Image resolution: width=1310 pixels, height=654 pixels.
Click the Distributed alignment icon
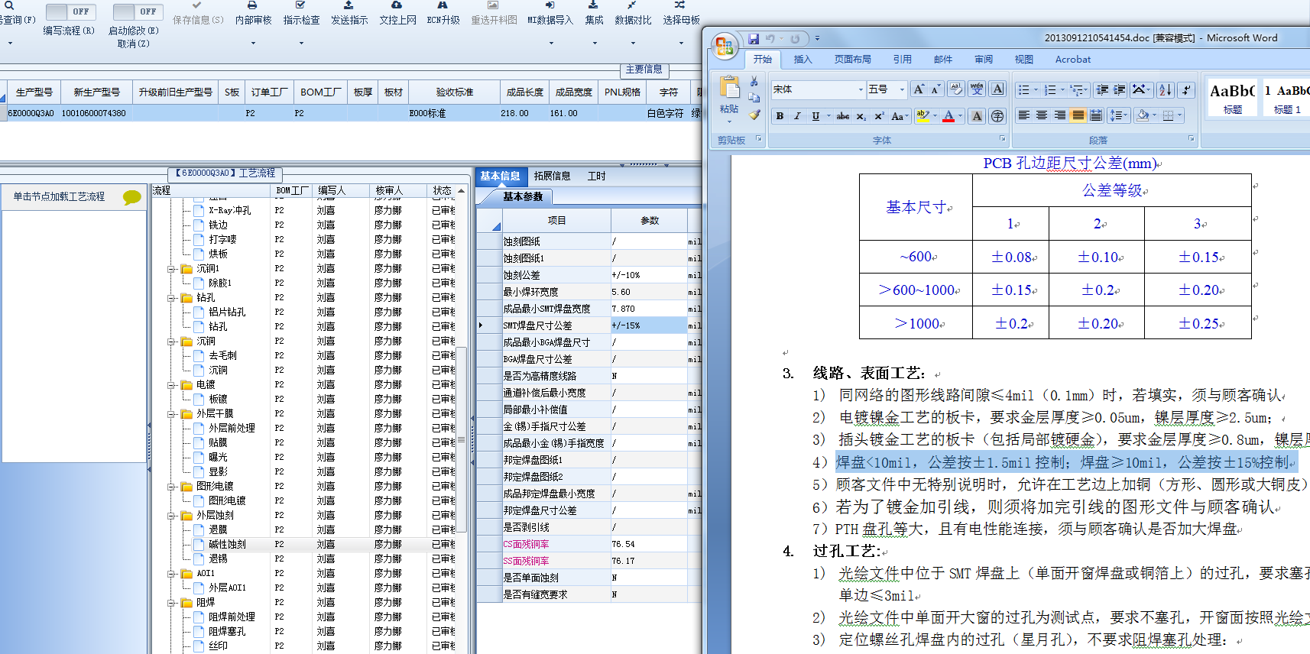coord(1096,116)
